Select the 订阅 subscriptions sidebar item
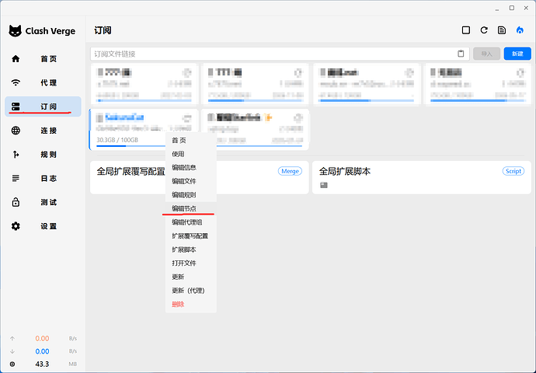536x373 pixels. [x=43, y=106]
